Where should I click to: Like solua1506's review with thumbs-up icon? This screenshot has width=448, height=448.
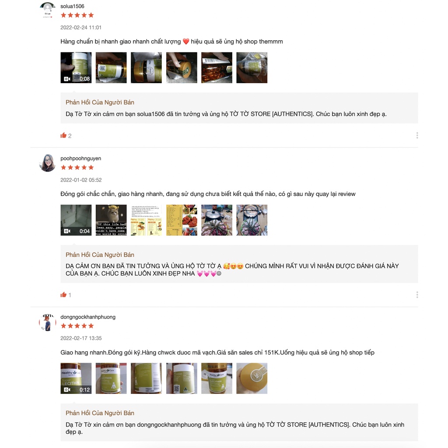[x=63, y=136]
